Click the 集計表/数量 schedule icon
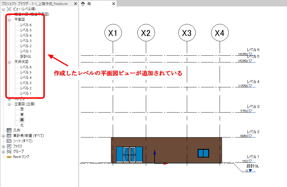 tap(9, 136)
